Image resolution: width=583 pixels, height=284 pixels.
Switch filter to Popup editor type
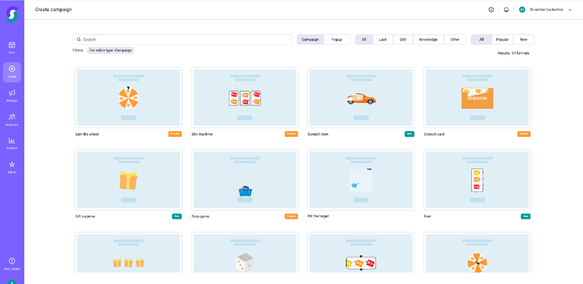point(337,39)
